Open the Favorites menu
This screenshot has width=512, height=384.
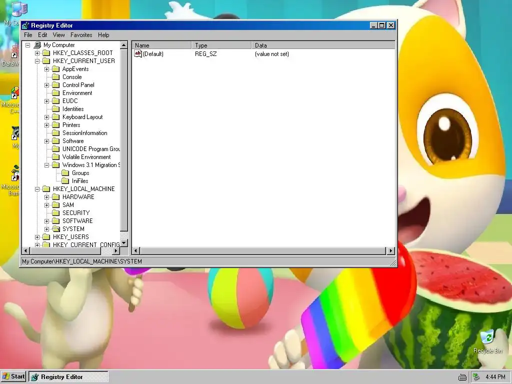pyautogui.click(x=81, y=35)
